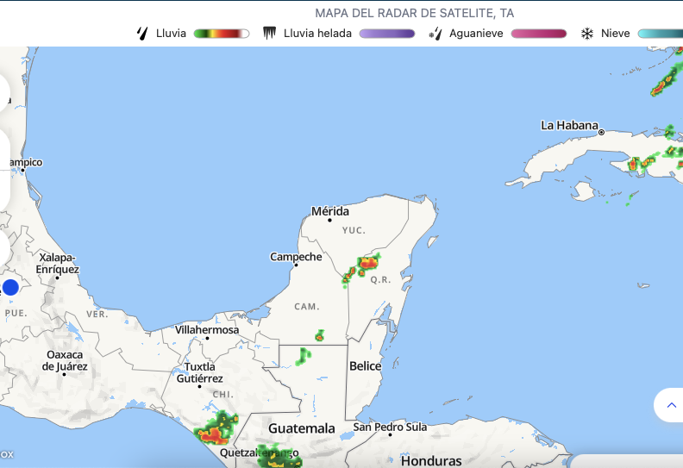This screenshot has width=683, height=468.
Task: Click the CHI. state abbreviation
Action: tap(223, 395)
